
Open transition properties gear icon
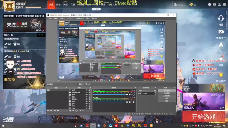tap(155, 91)
